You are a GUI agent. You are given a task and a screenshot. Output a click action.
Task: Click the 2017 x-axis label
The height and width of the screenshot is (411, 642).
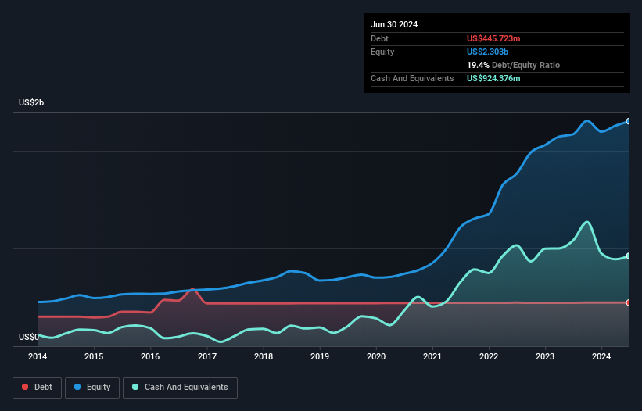[207, 356]
